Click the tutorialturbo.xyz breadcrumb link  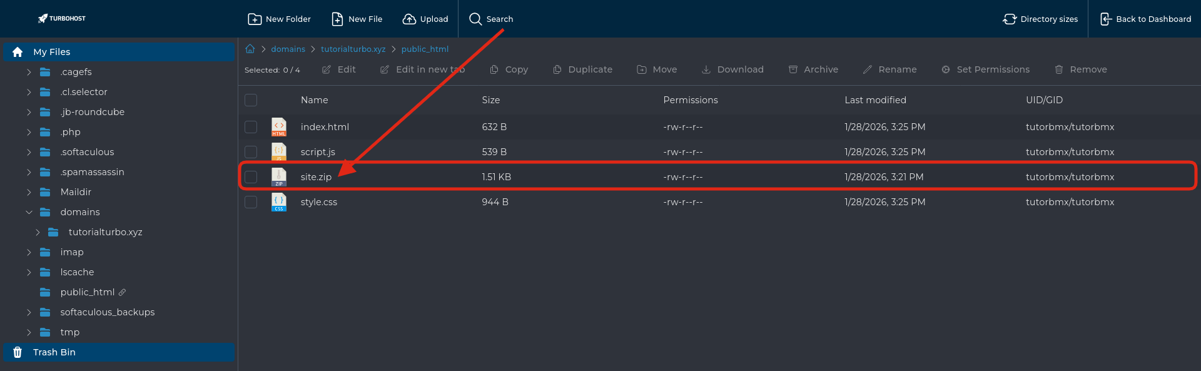point(353,49)
